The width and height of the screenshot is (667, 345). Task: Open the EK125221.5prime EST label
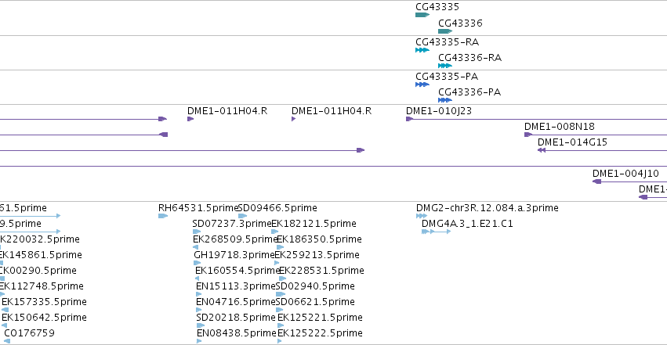320,318
